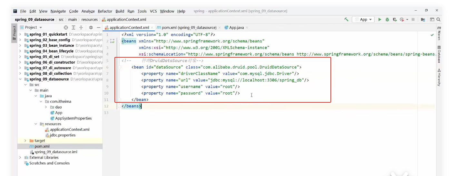This screenshot has width=451, height=176.
Task: Expand the spring_05_di_set module
Action: tap(20, 57)
